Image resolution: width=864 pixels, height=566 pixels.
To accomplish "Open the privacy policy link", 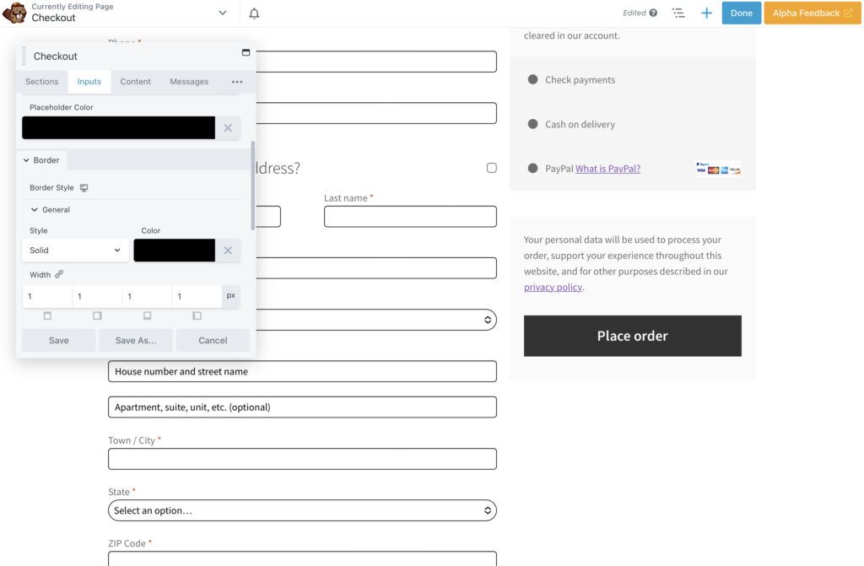I will tap(553, 287).
